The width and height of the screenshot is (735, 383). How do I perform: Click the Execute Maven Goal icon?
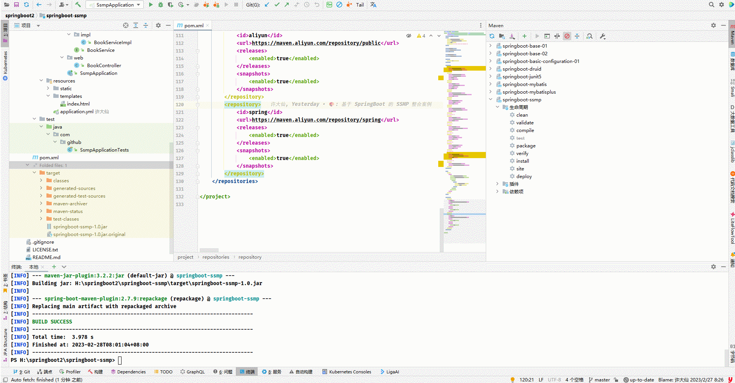coord(547,36)
